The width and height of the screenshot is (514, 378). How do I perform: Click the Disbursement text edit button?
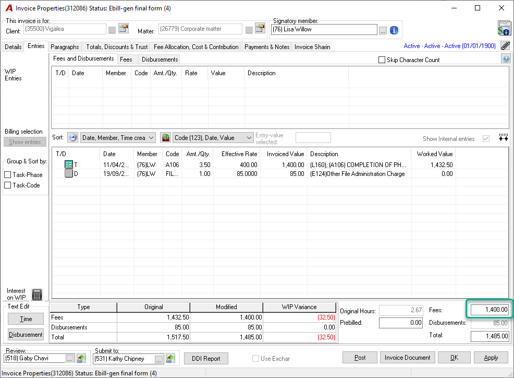click(26, 335)
